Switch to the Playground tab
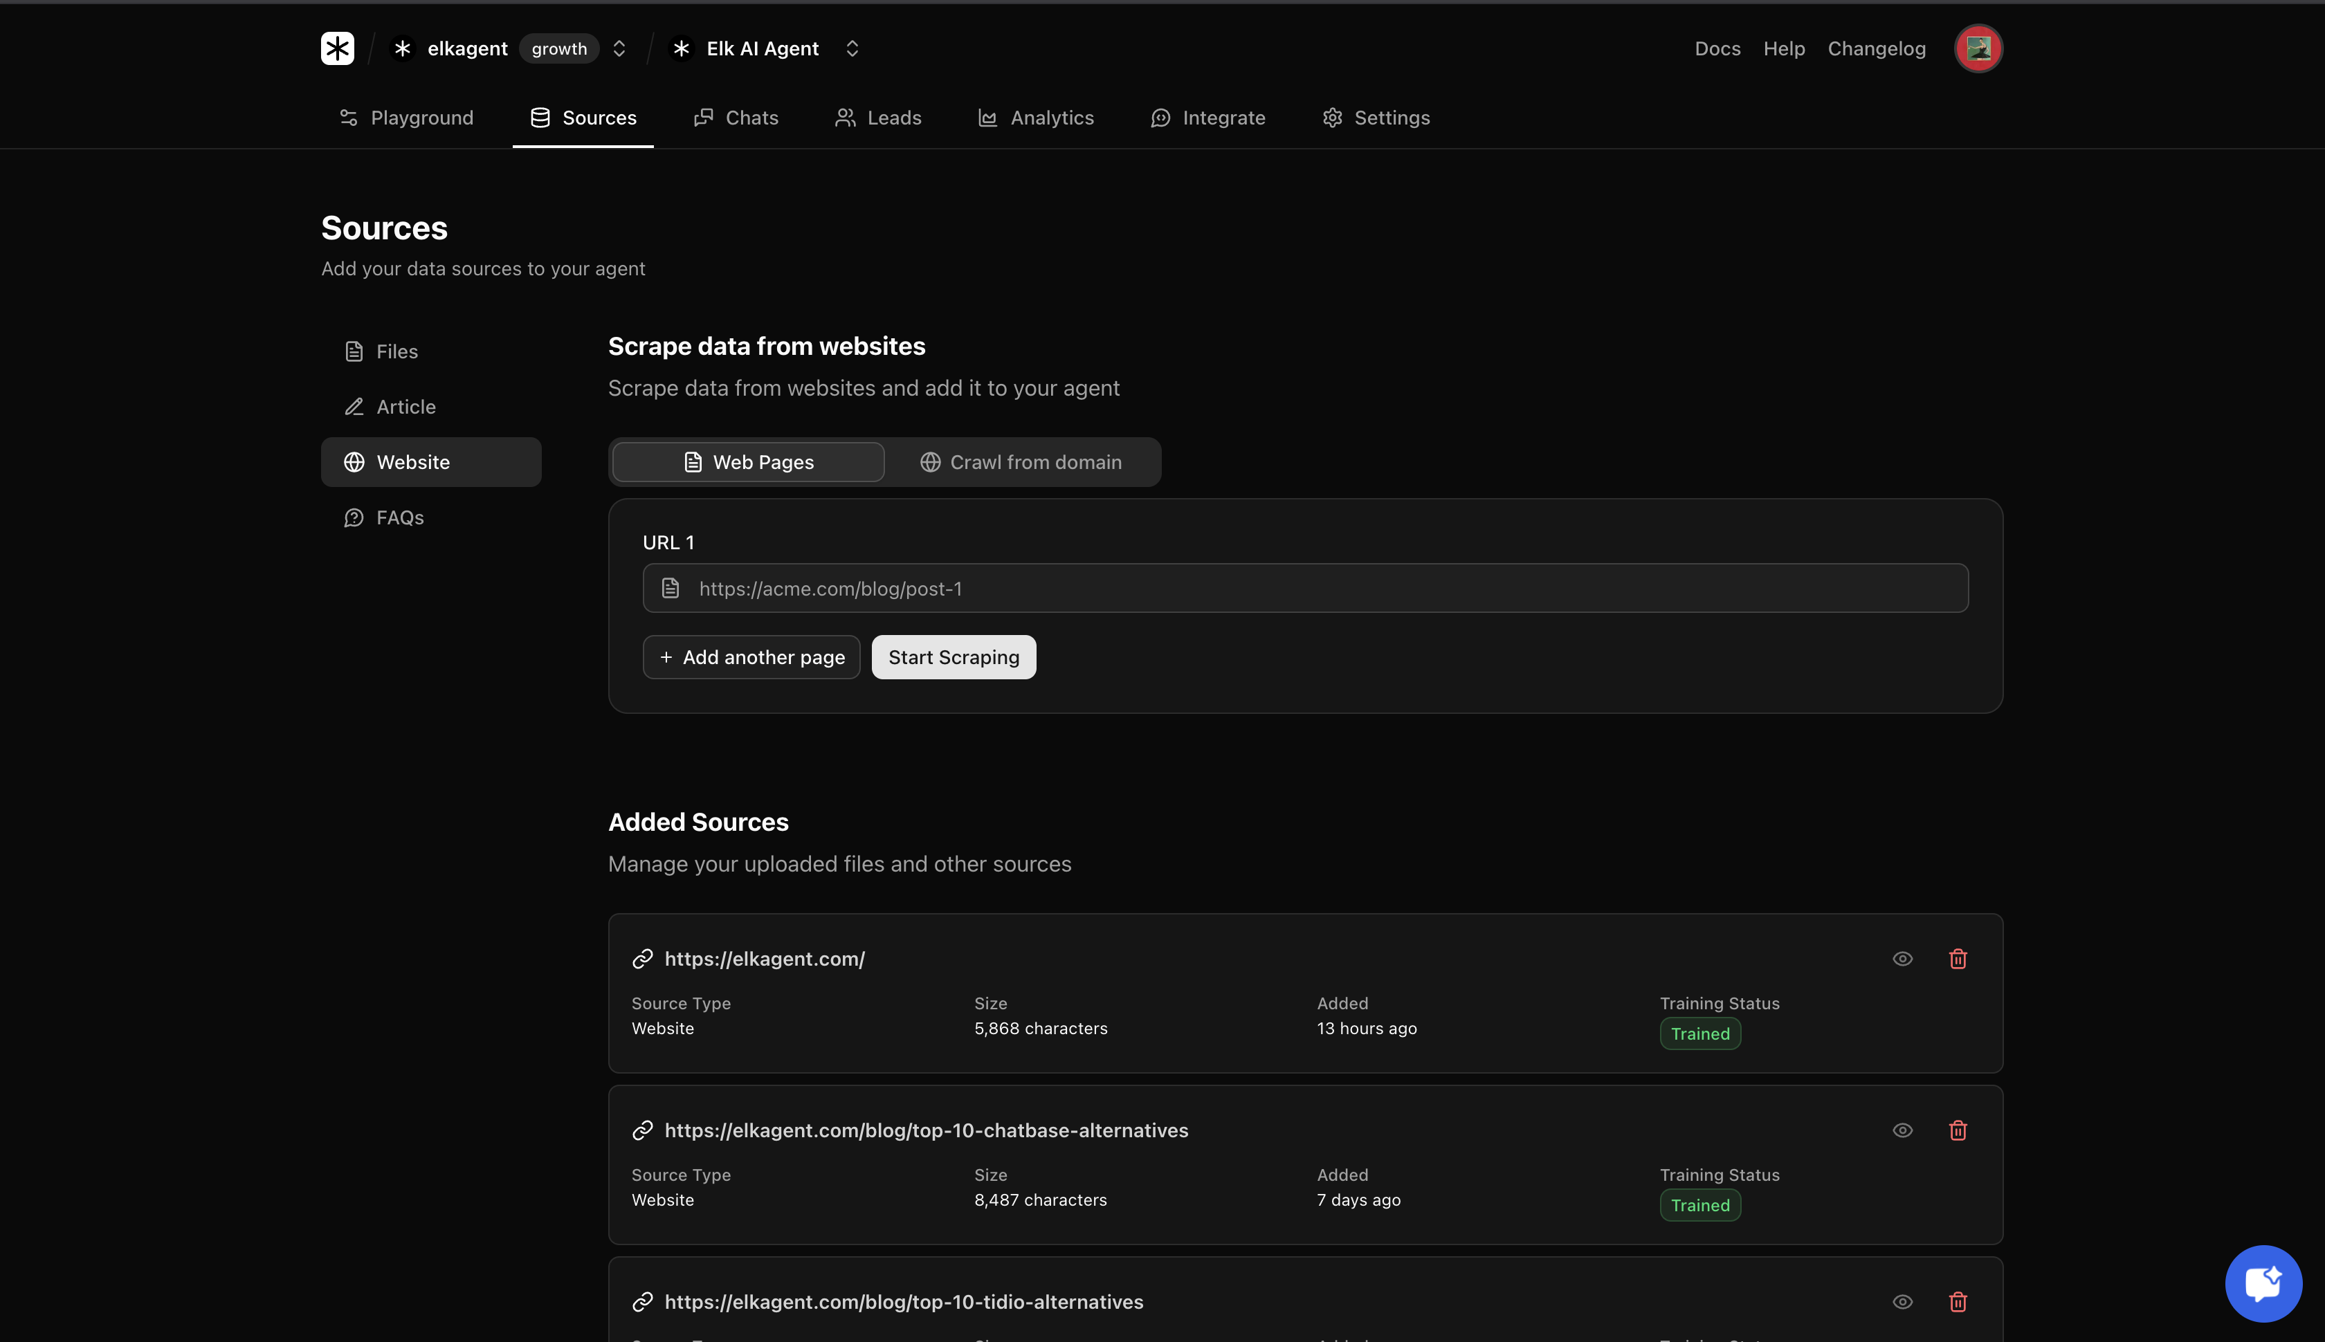2325x1342 pixels. [407, 118]
